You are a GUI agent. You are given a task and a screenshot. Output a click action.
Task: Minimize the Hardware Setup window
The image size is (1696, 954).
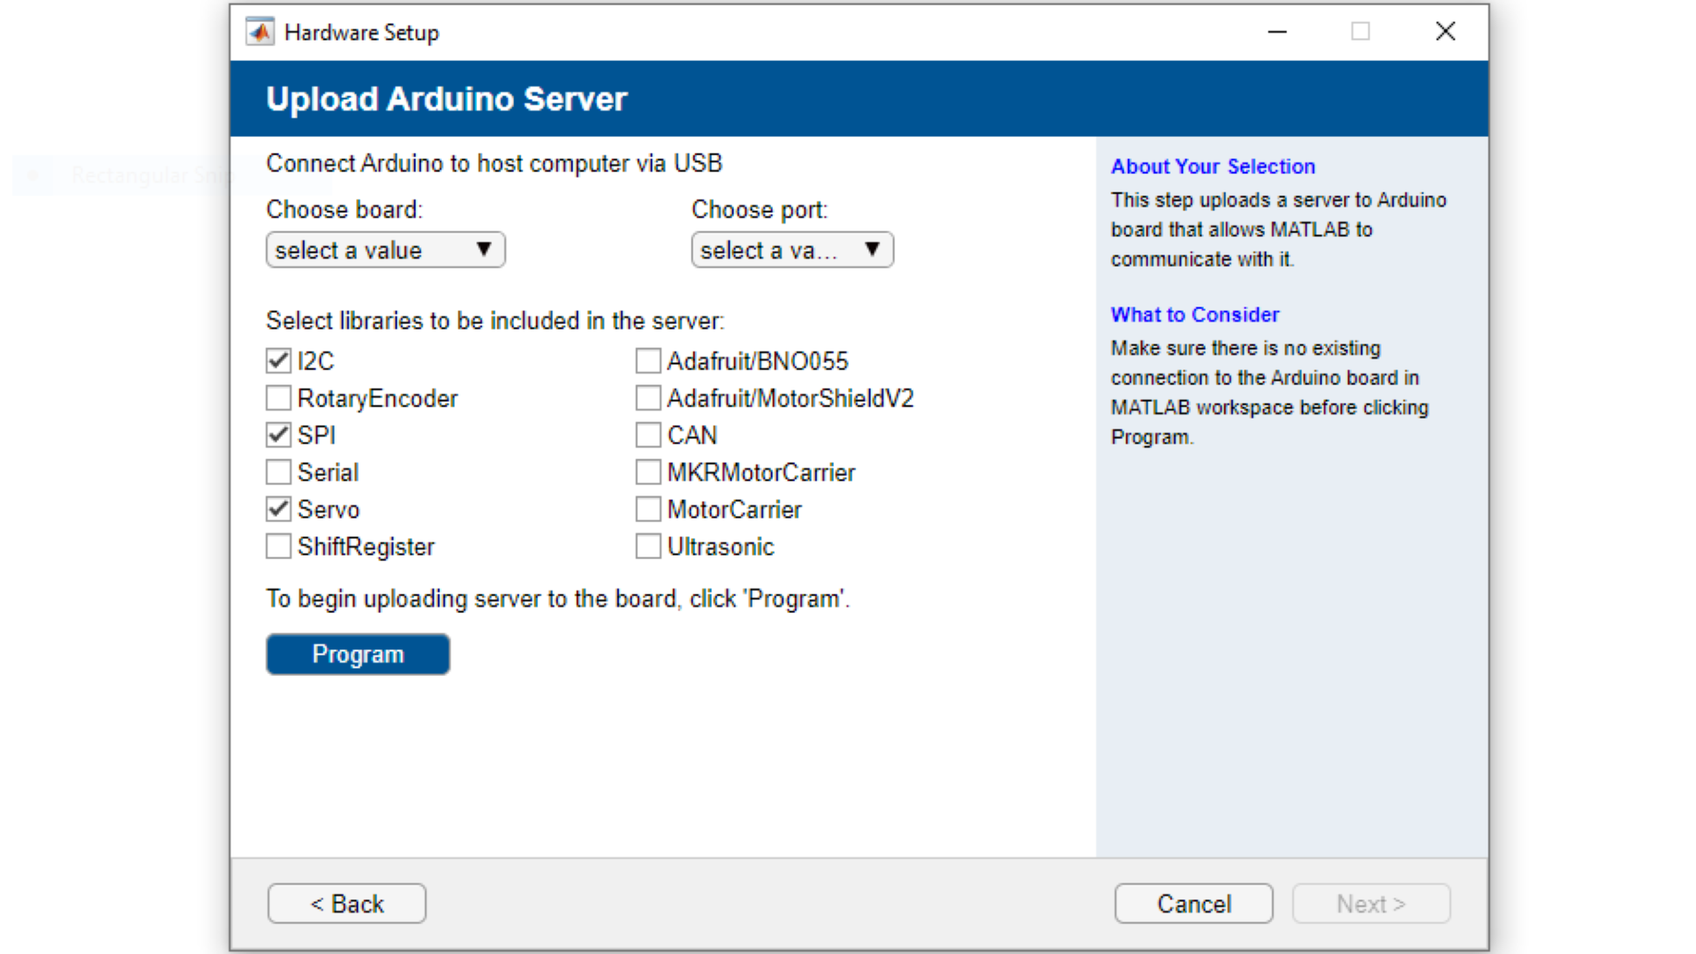click(1277, 32)
